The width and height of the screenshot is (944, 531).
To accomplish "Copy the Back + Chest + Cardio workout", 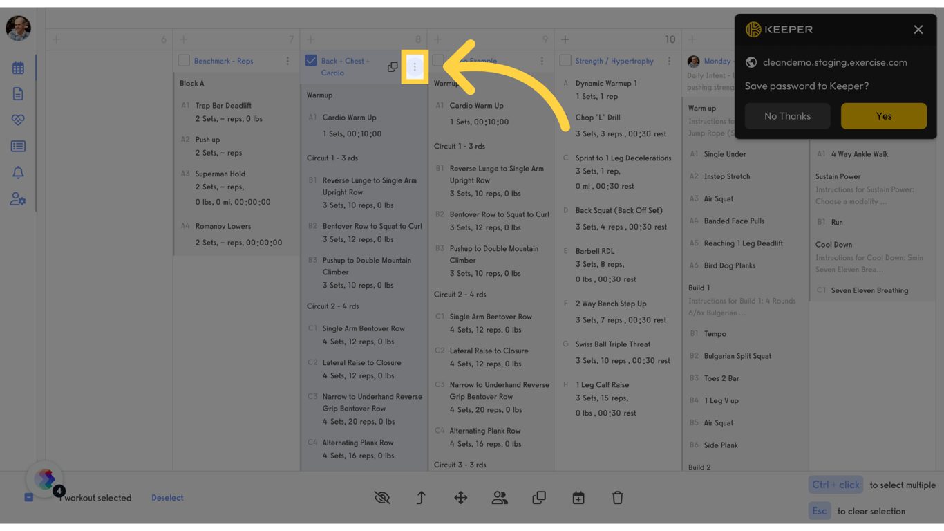I will (x=393, y=67).
